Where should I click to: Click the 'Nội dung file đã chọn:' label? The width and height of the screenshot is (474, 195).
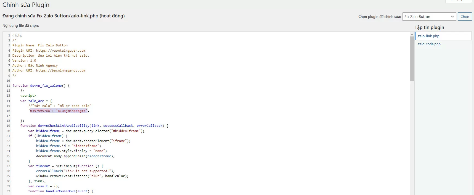pyautogui.click(x=21, y=25)
